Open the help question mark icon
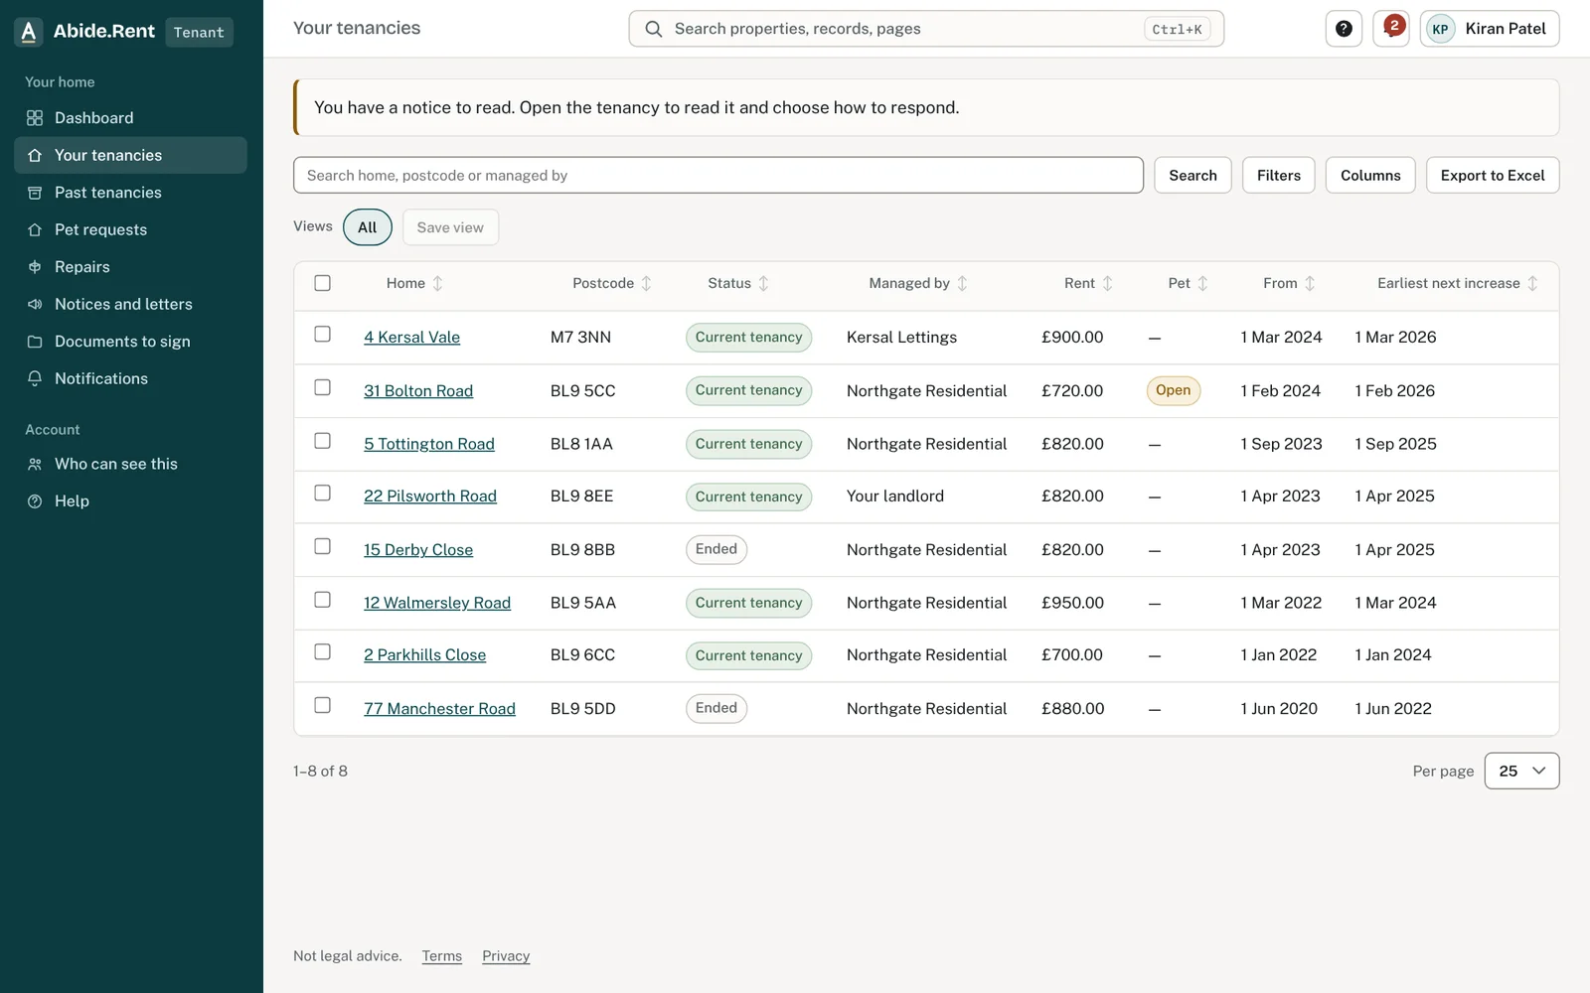This screenshot has width=1590, height=993. 1344,29
